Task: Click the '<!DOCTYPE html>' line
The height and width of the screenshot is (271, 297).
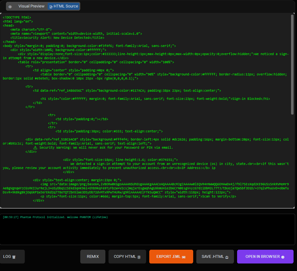Action: click(17, 18)
